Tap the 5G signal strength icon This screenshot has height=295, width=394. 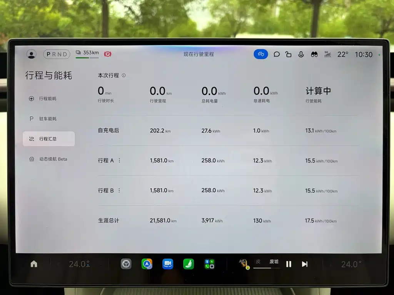click(x=328, y=54)
